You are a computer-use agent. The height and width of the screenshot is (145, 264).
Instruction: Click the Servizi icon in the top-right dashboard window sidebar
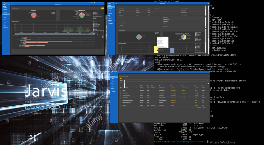108,22
